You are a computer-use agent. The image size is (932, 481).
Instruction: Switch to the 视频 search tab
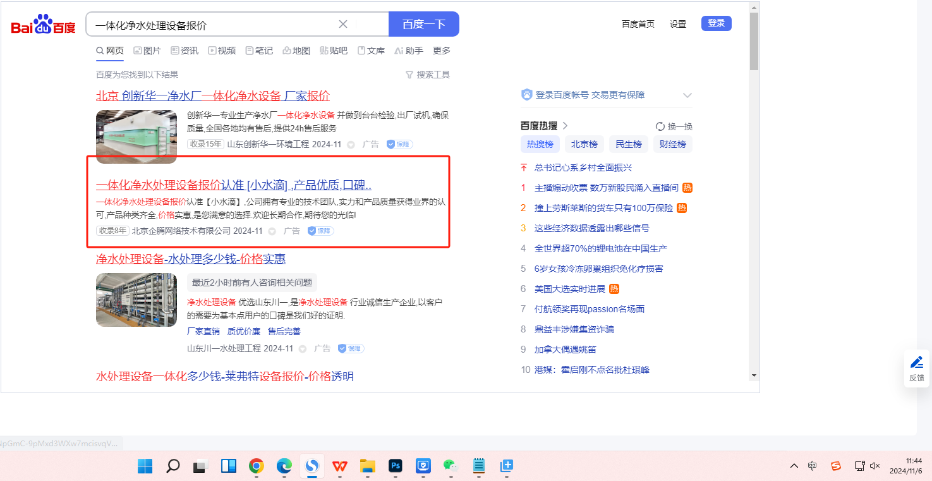222,51
